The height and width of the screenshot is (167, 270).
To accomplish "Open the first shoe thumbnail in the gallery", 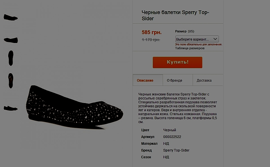I will coord(11,17).
